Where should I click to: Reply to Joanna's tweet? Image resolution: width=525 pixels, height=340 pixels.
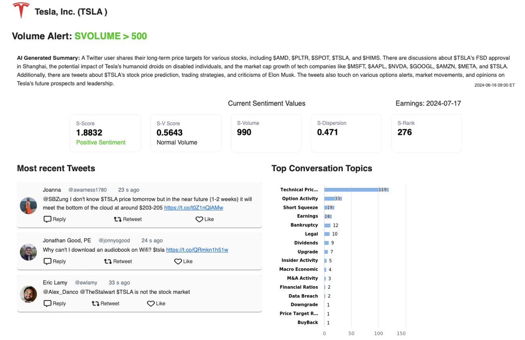pyautogui.click(x=55, y=219)
